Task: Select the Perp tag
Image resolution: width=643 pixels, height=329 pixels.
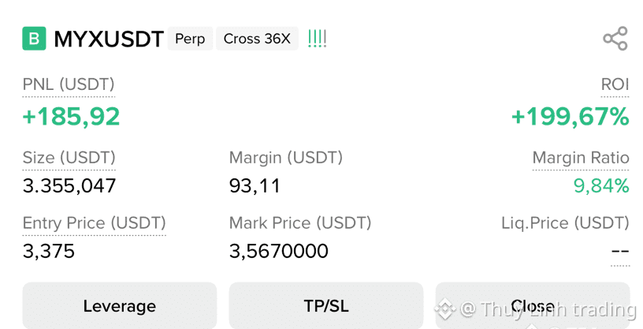Action: 190,39
